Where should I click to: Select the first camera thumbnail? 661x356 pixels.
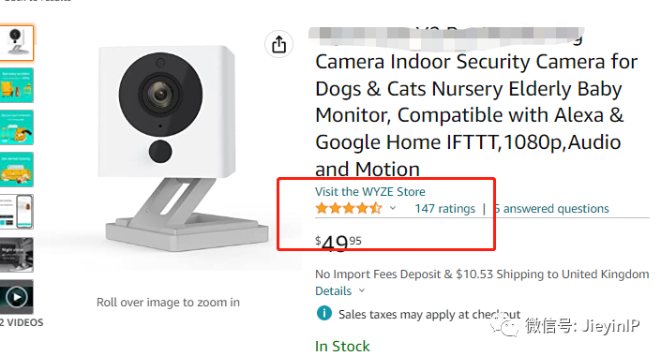17,42
